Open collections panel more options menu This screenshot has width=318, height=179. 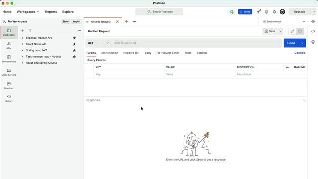click(x=79, y=30)
